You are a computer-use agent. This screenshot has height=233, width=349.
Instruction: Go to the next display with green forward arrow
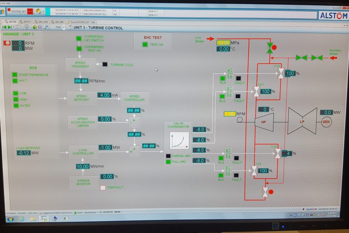coord(9,27)
